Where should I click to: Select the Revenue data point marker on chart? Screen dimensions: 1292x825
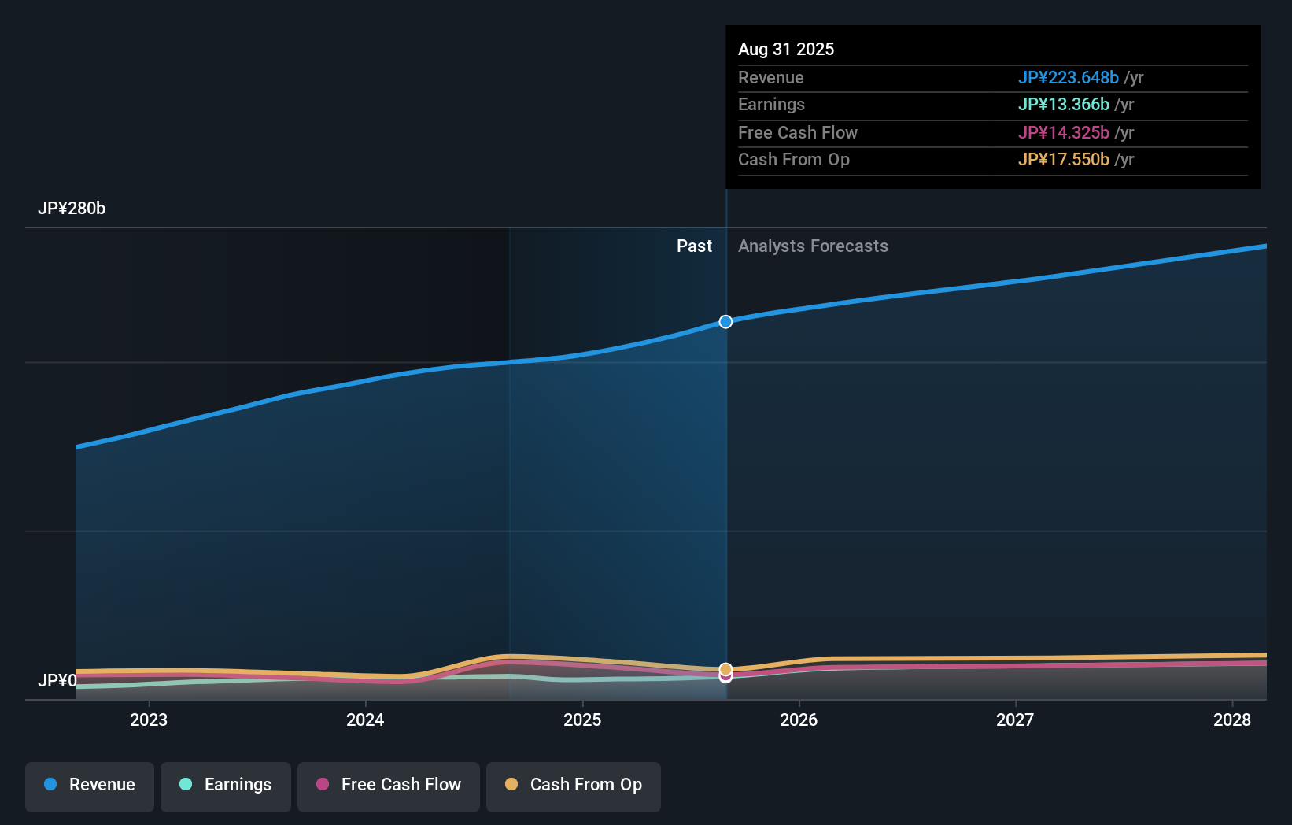pos(725,321)
